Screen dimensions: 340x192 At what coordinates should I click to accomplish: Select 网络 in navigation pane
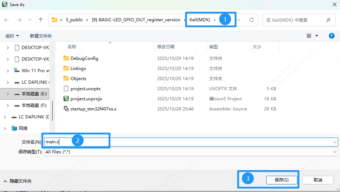click(x=20, y=128)
